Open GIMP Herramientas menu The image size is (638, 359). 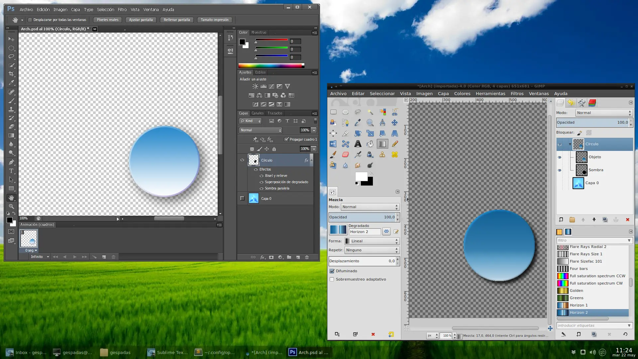coord(490,93)
